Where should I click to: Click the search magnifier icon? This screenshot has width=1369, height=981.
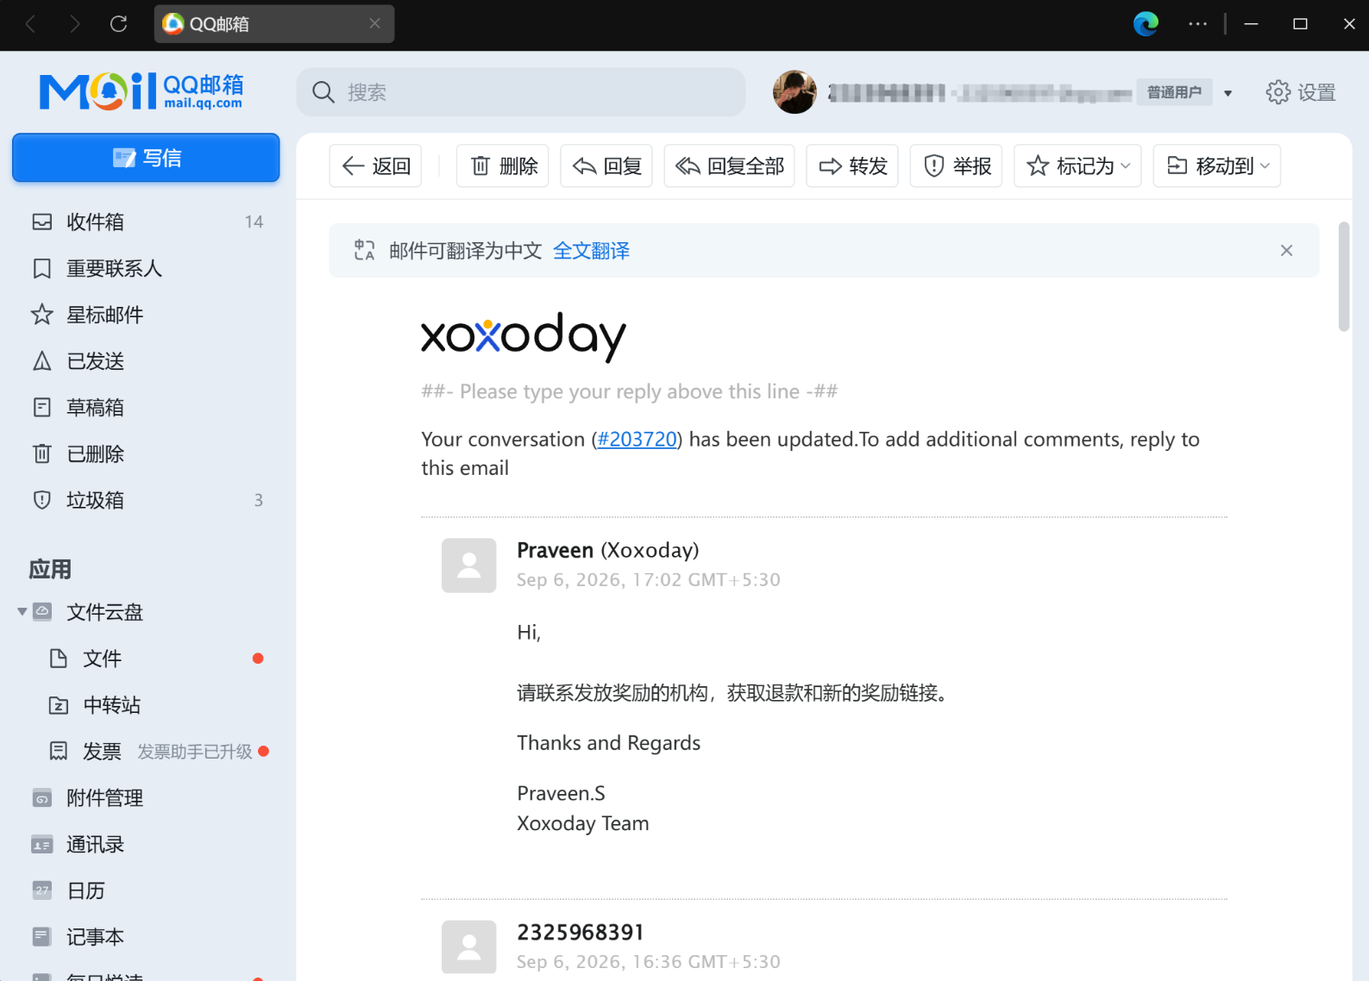(x=323, y=92)
